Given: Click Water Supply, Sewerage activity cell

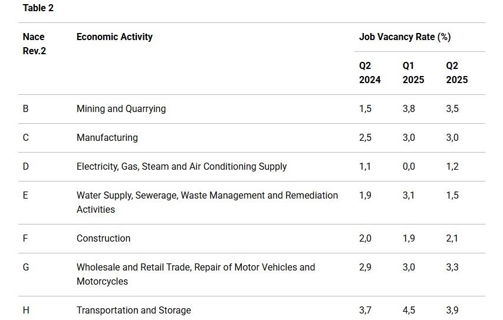Looking at the screenshot, I should click(x=207, y=202).
